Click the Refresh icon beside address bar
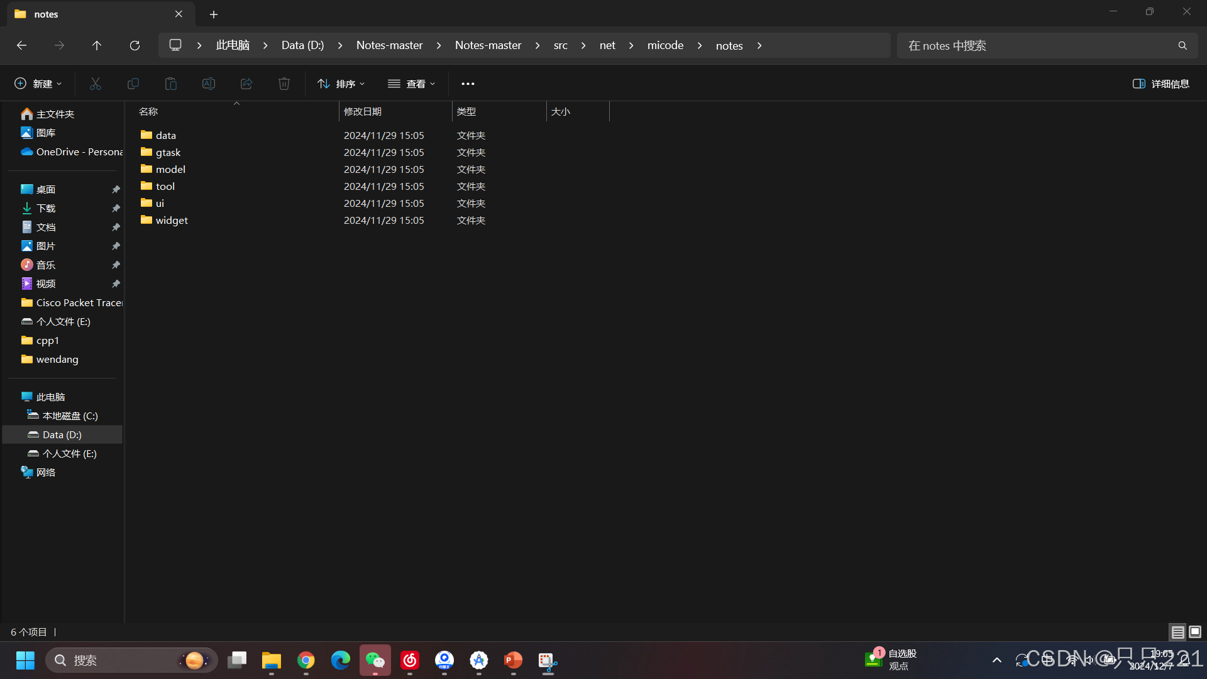 (135, 45)
